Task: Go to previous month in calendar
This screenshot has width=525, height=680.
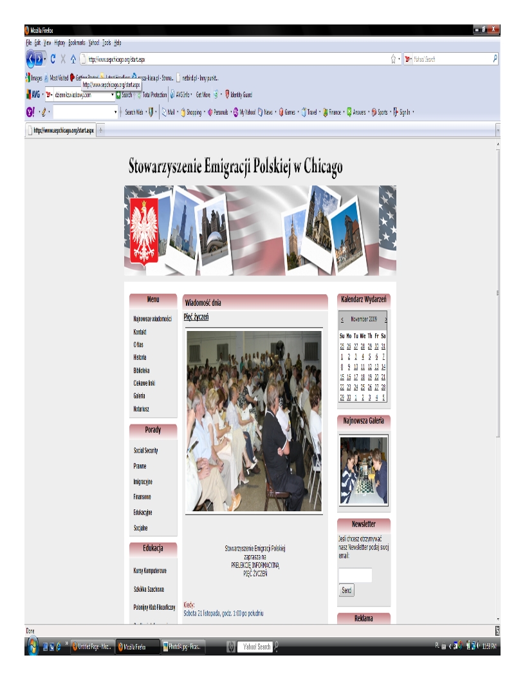Action: [342, 319]
